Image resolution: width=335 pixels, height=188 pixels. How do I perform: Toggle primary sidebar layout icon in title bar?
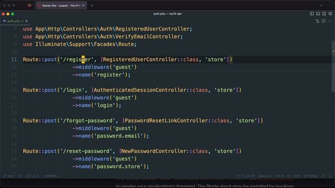pos(312,14)
